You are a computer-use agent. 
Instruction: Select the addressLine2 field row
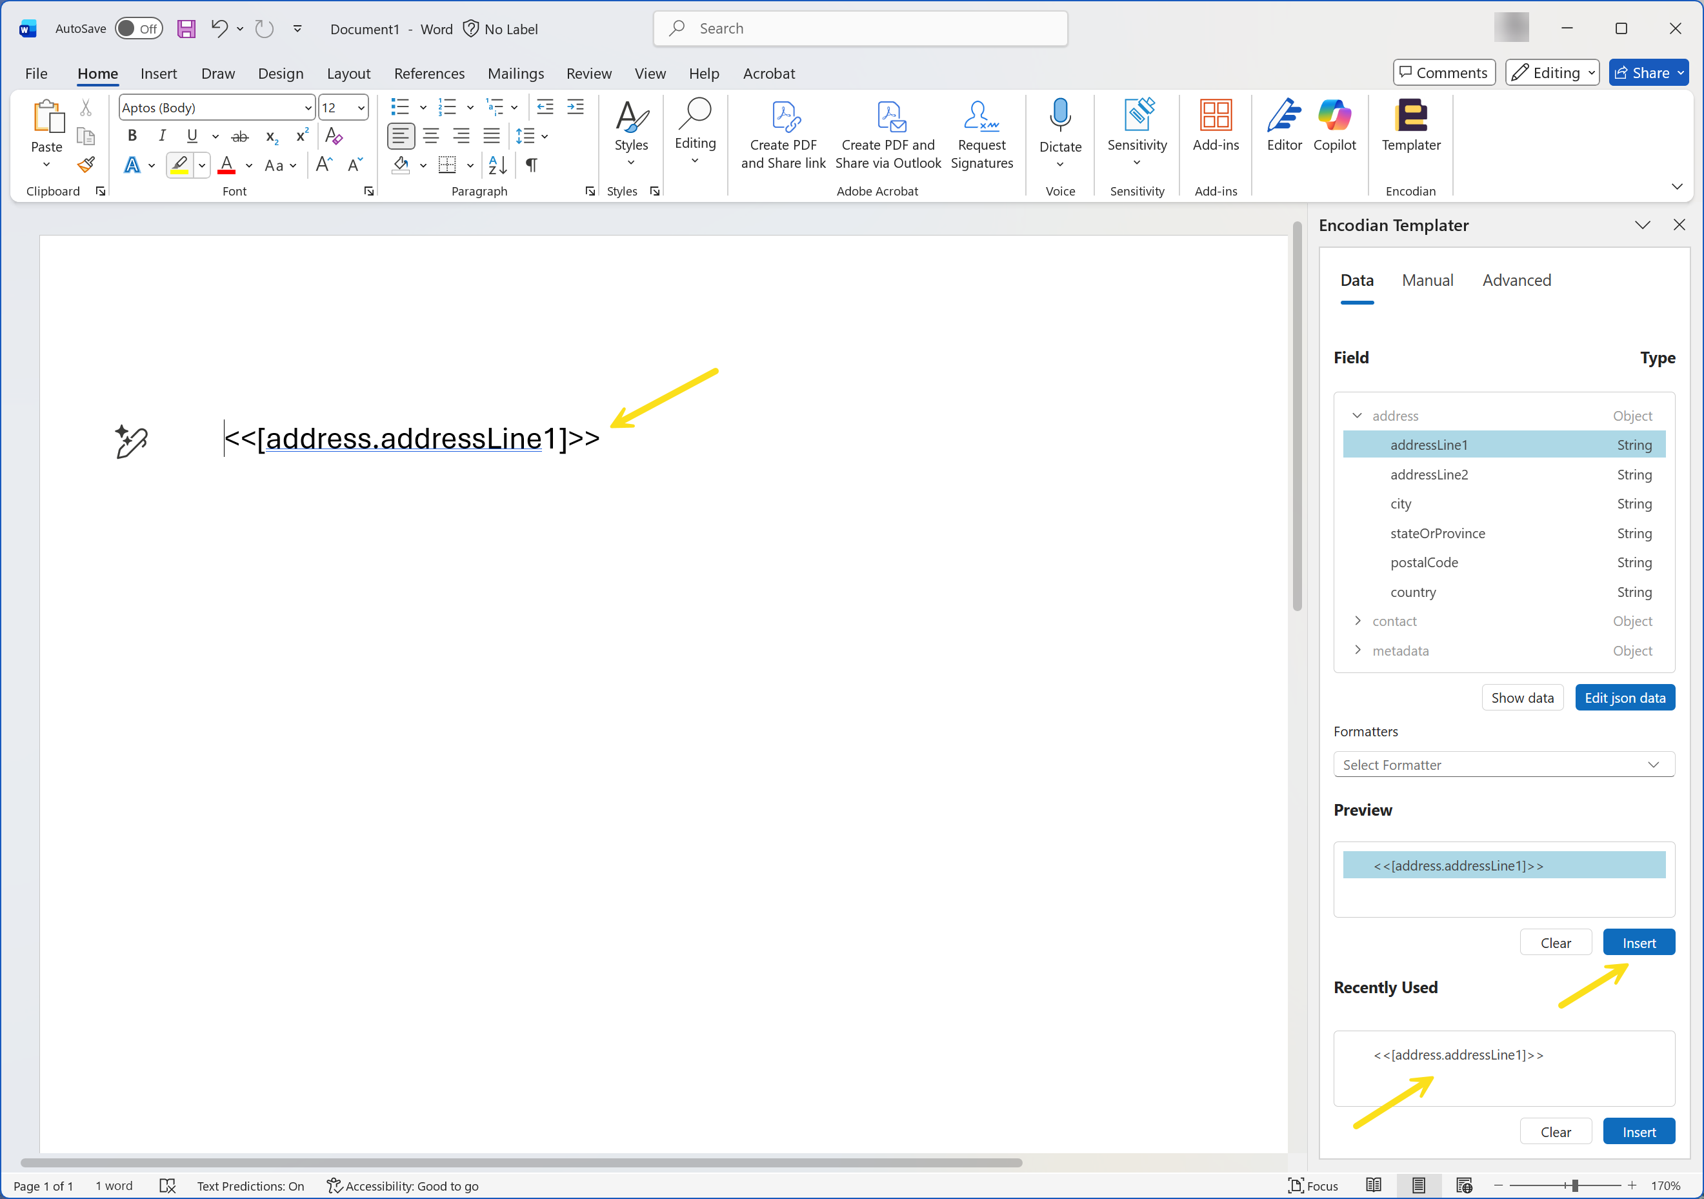click(x=1503, y=474)
